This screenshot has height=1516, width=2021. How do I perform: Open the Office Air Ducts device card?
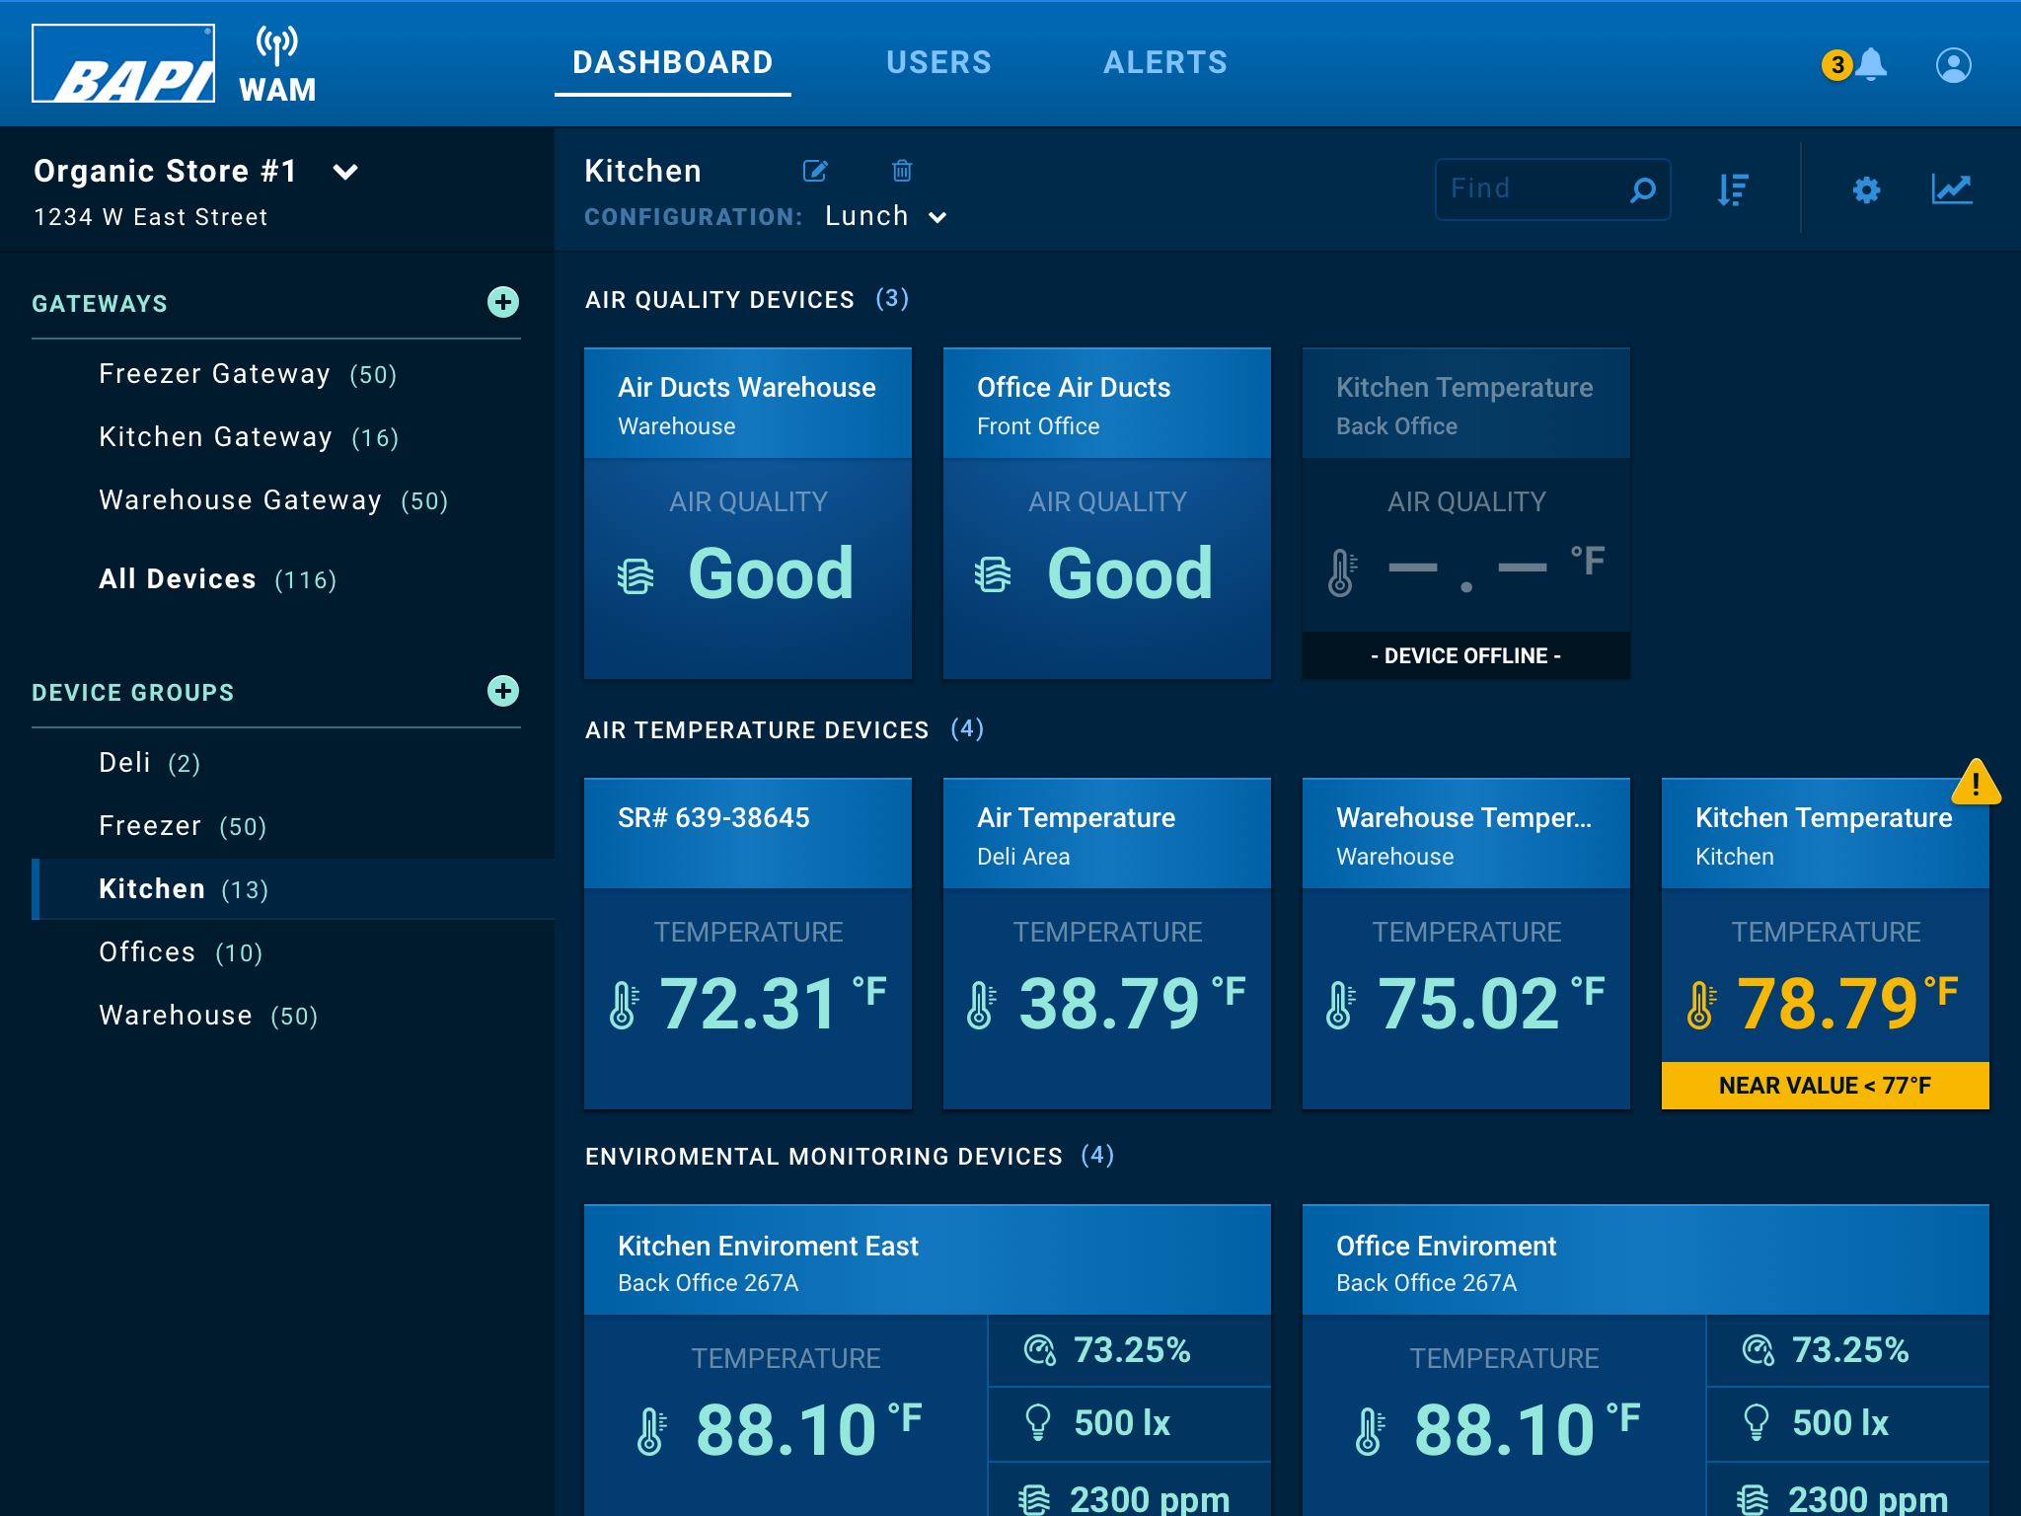pyautogui.click(x=1106, y=513)
